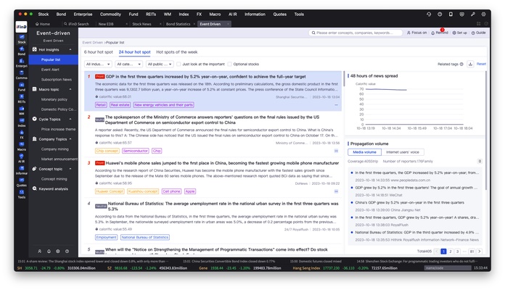Open the Tools icon in left rail
Image resolution: width=505 pixels, height=290 pixels.
coord(22,194)
